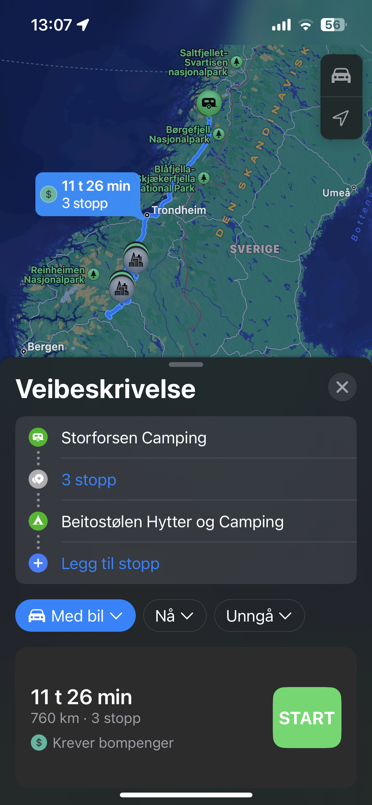Tap the grey 3 stopp waypoint icon

pos(38,479)
